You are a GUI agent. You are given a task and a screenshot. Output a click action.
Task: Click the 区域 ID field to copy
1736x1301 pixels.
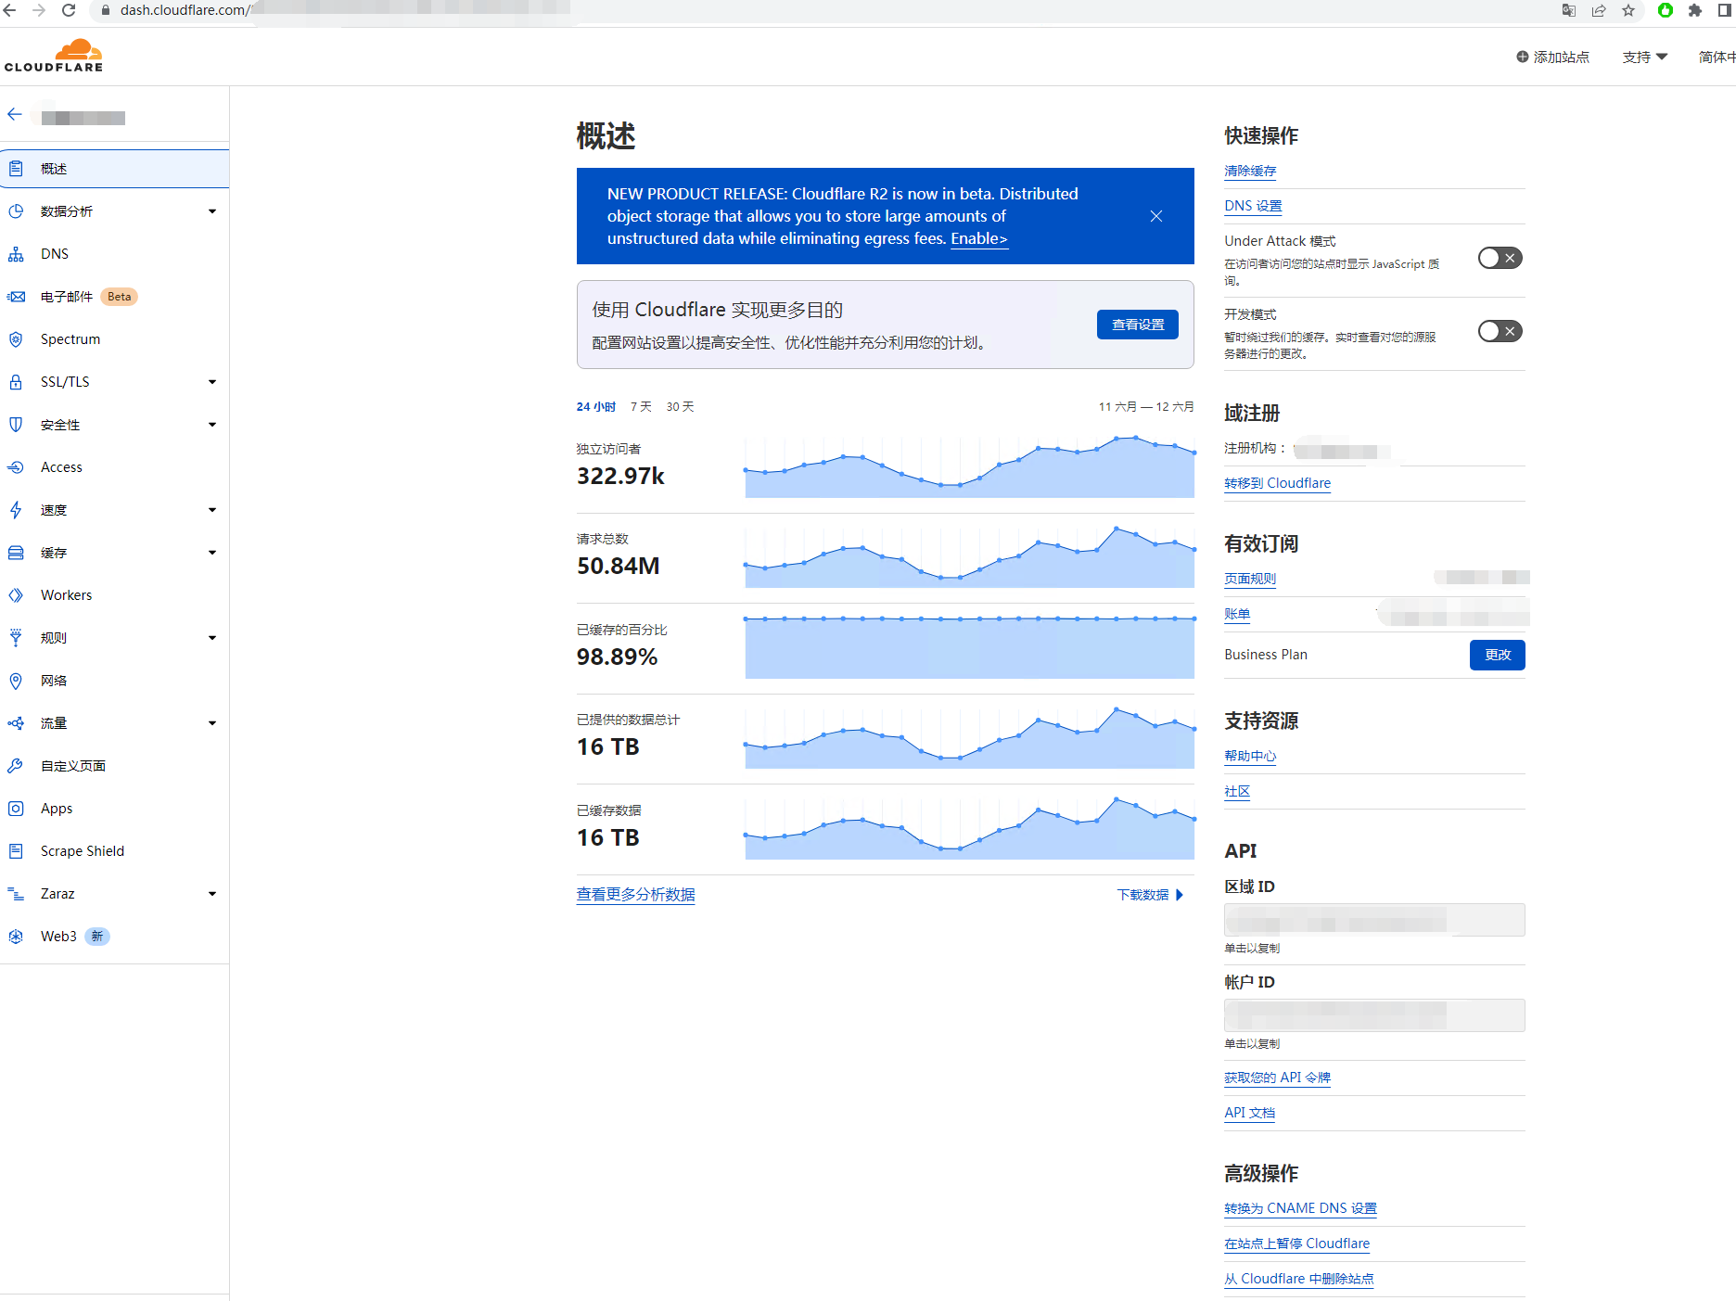pyautogui.click(x=1373, y=920)
